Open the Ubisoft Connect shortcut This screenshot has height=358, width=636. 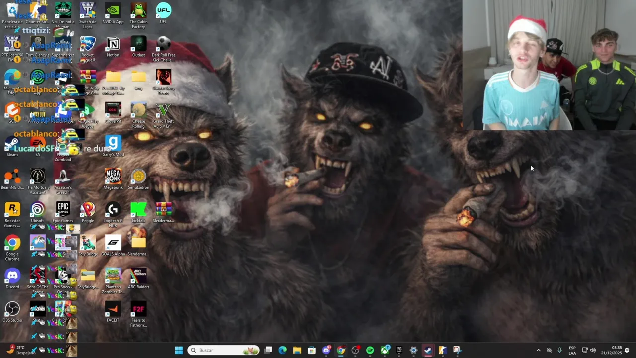pos(37,215)
